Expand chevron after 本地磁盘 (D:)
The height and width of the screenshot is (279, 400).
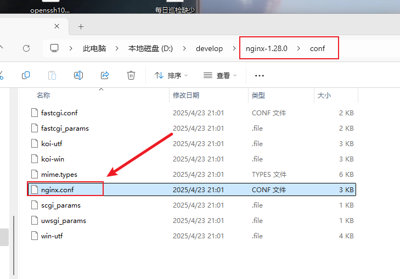click(184, 48)
